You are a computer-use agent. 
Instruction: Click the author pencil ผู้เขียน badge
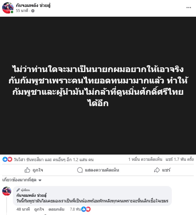pos(23,190)
